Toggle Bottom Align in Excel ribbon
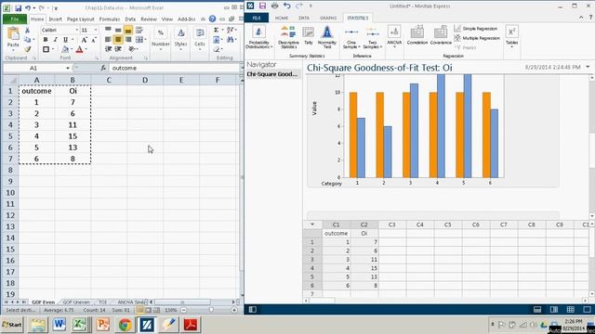 pyautogui.click(x=128, y=30)
